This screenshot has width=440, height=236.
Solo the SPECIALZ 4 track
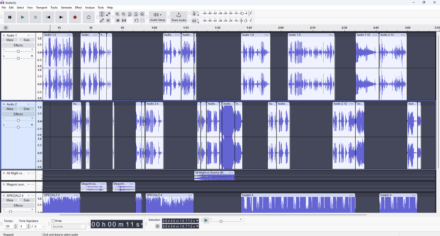click(x=26, y=200)
